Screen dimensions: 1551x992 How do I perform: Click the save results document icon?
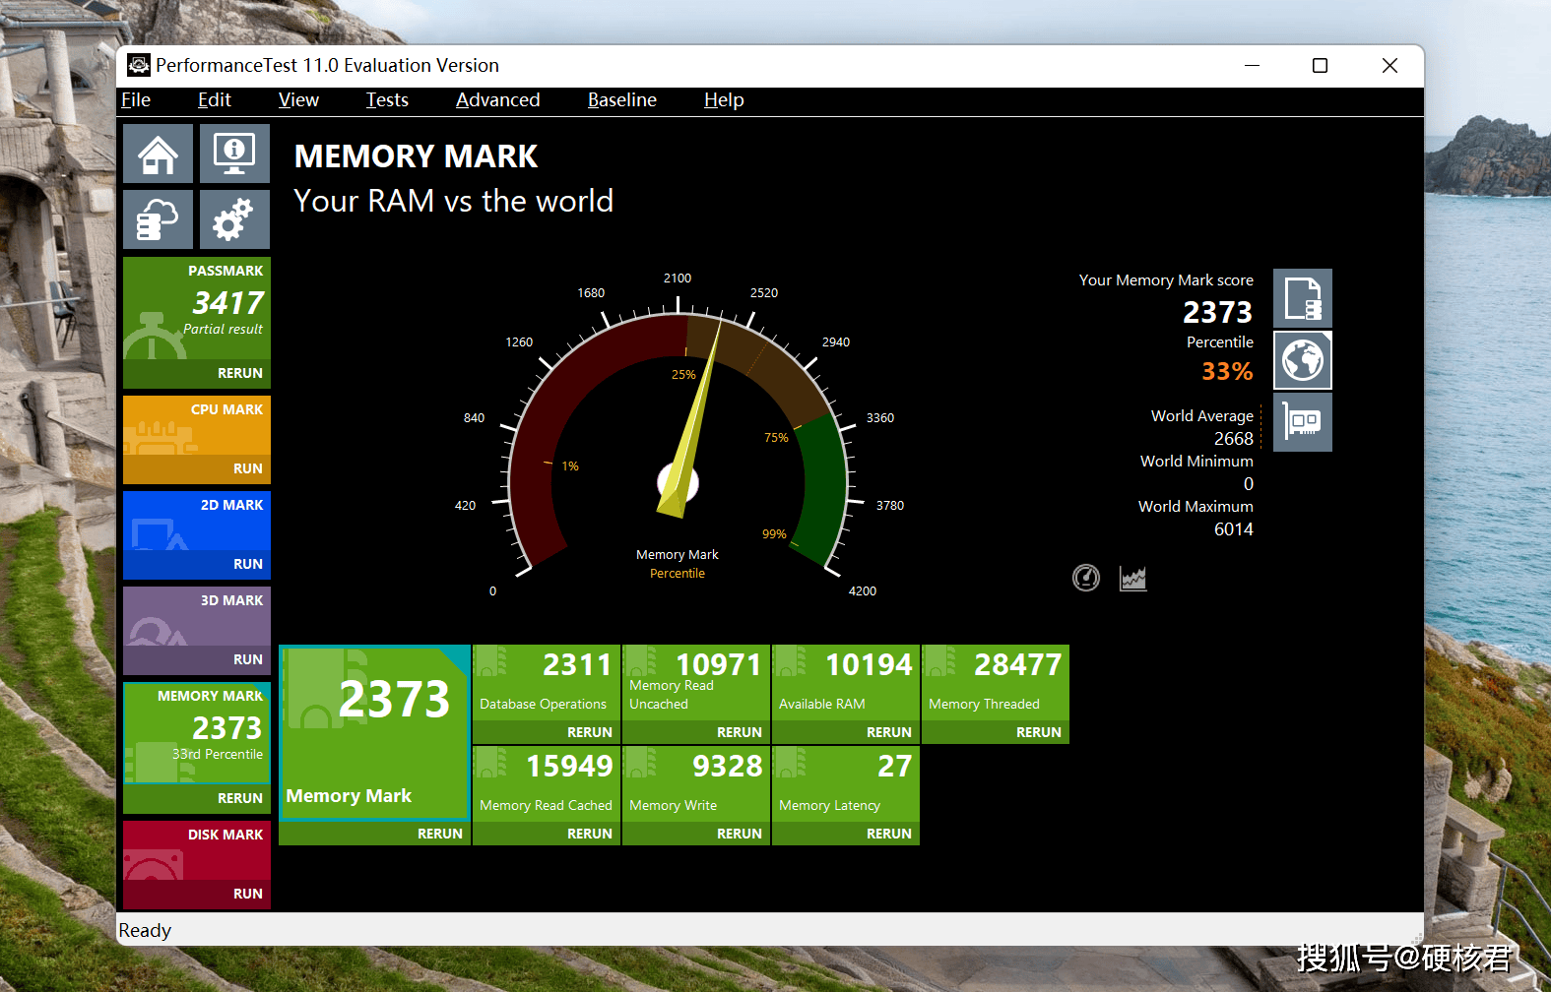[1302, 298]
